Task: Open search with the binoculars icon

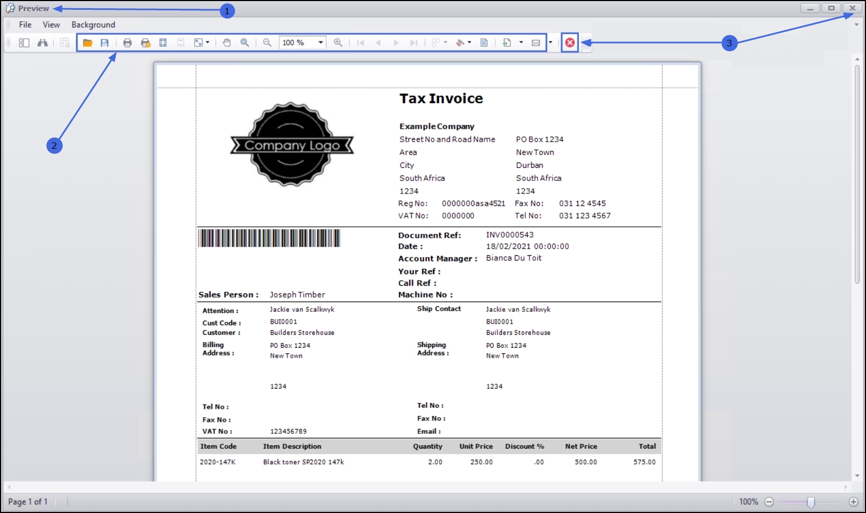Action: coord(43,43)
